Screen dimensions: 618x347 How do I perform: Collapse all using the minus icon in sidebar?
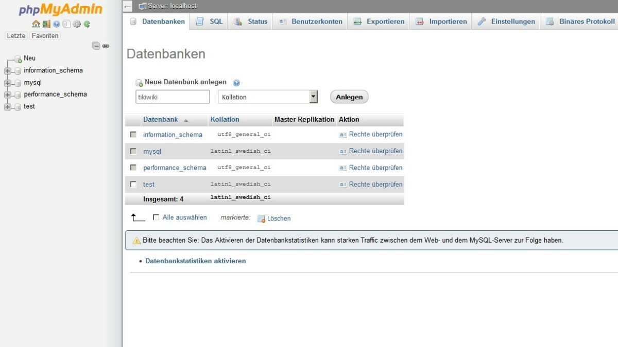tap(96, 46)
